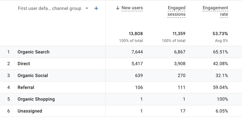This screenshot has height=123, width=242.
Task: Click the sort arrow beside New users
Action: (x=118, y=8)
